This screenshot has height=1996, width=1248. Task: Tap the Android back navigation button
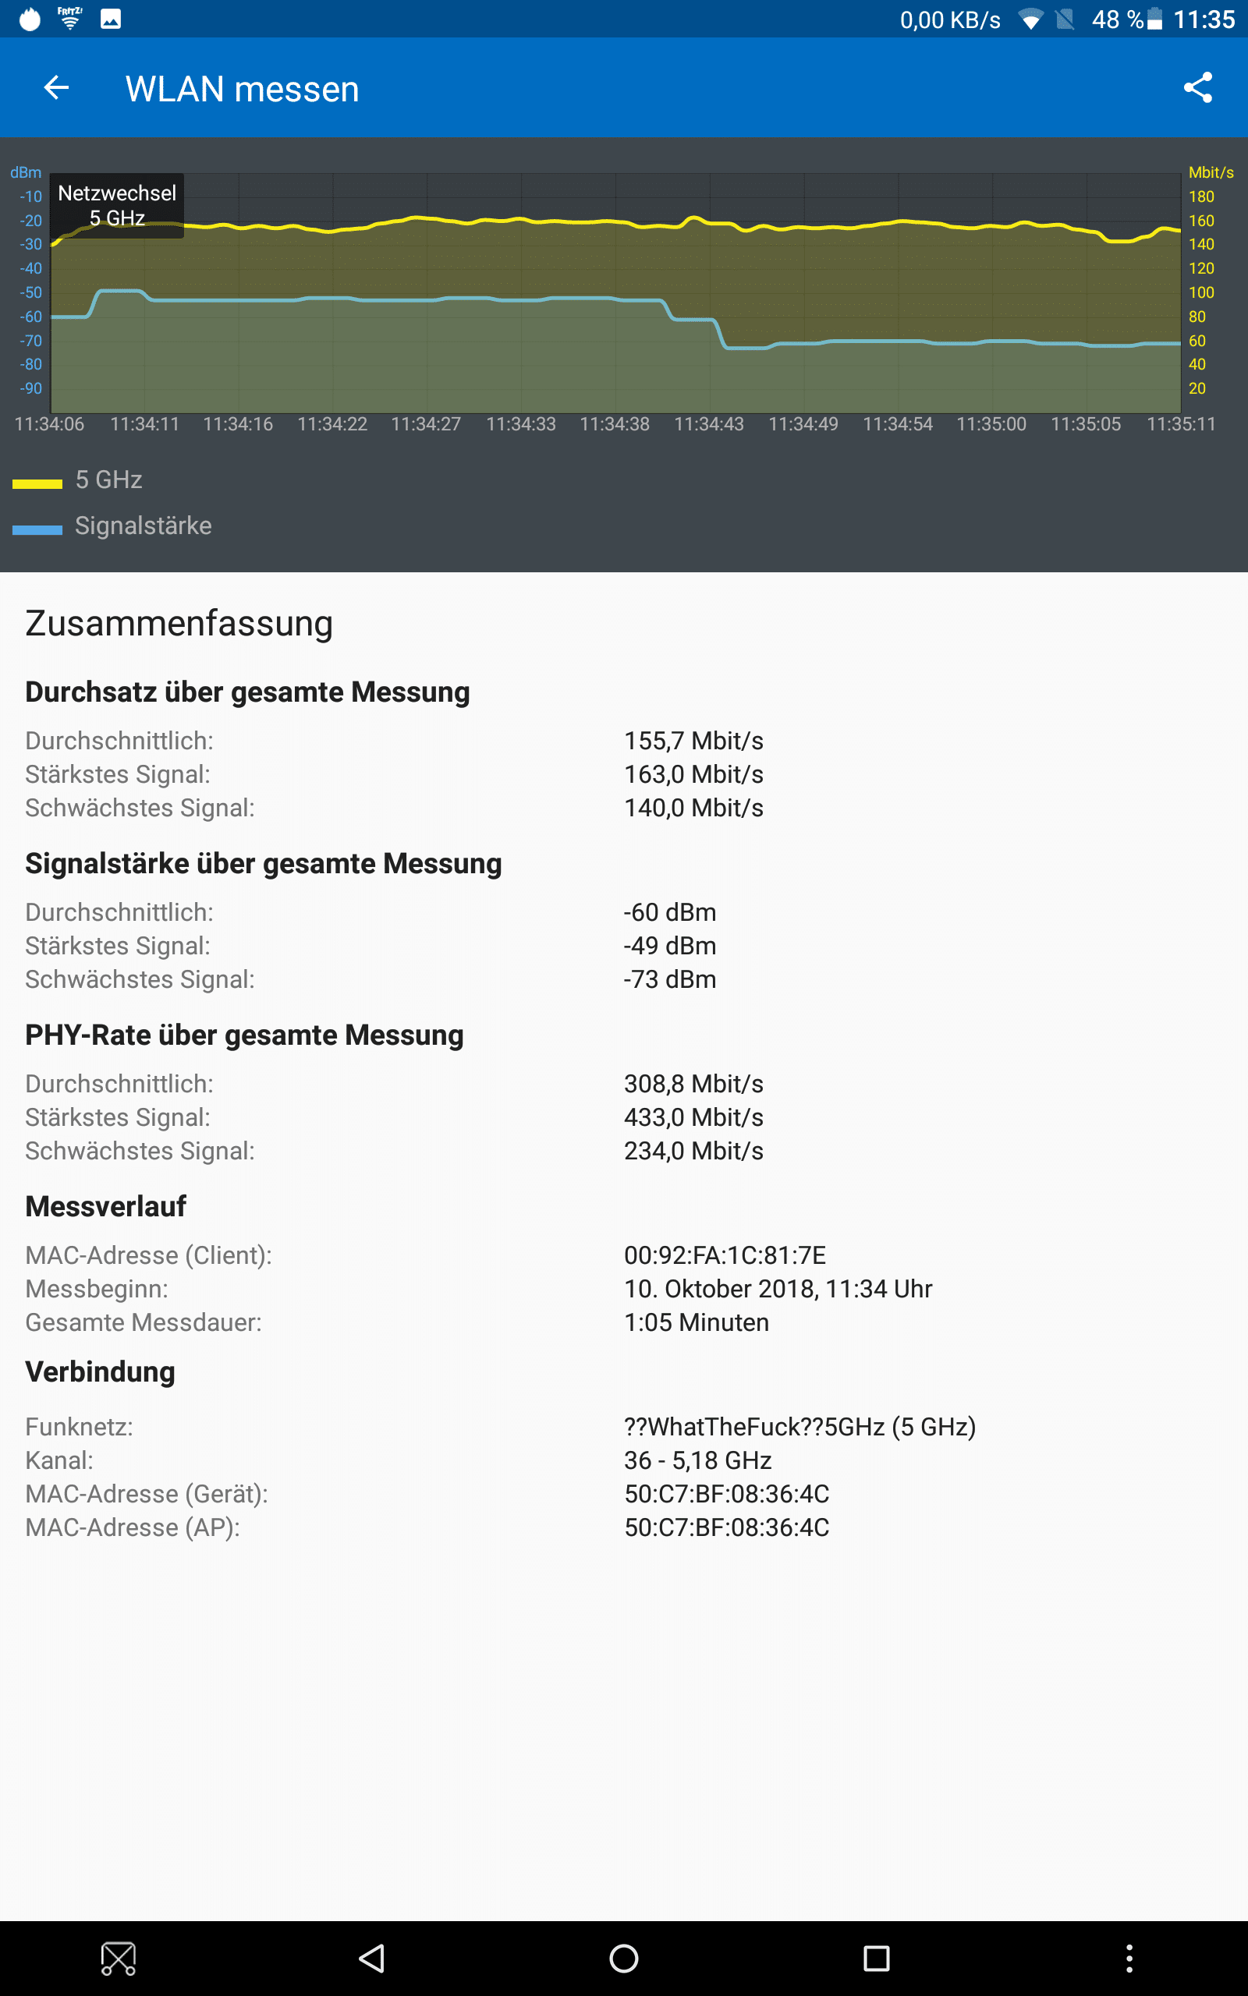(372, 1958)
